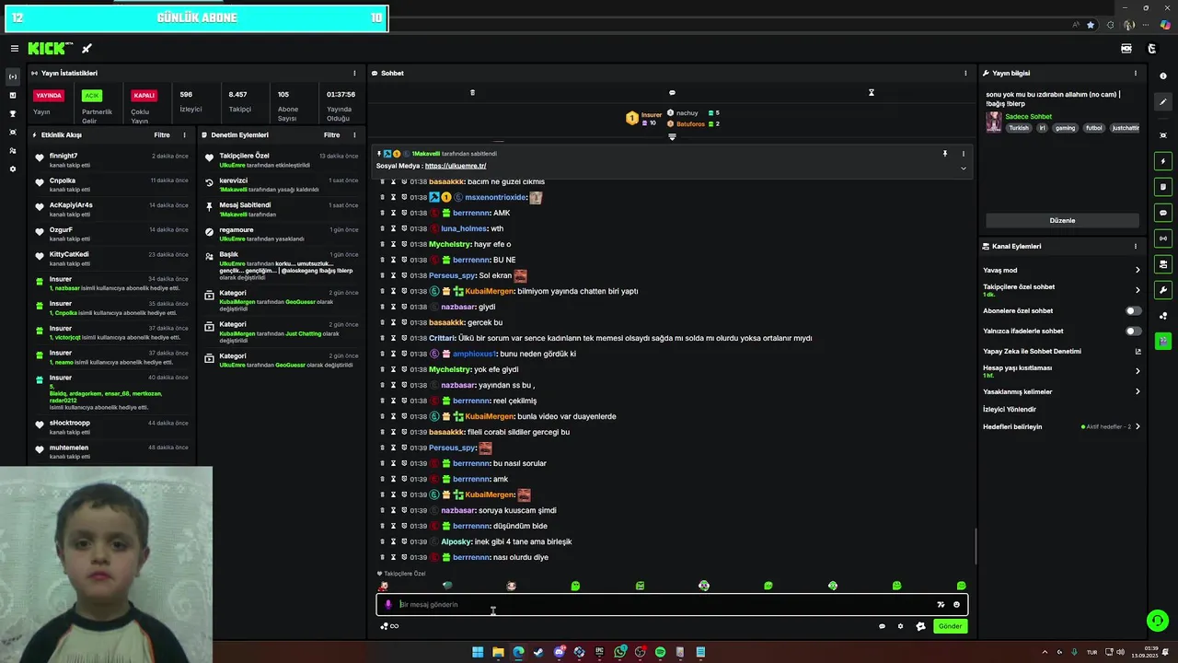The width and height of the screenshot is (1178, 663).
Task: Click the trash icon in Sohbet toolbar
Action: tap(472, 92)
